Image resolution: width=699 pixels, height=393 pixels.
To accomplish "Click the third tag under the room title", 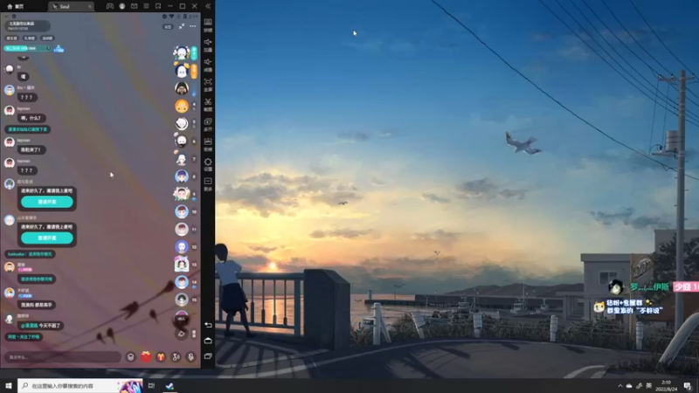I will click(x=47, y=38).
